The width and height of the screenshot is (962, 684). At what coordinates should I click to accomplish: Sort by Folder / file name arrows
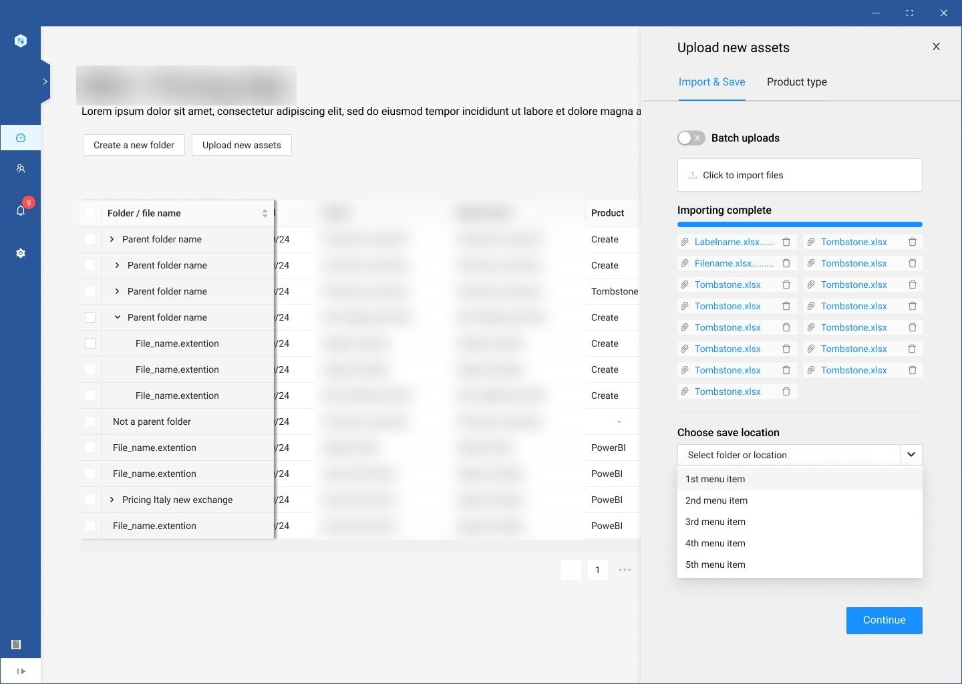pyautogui.click(x=265, y=213)
